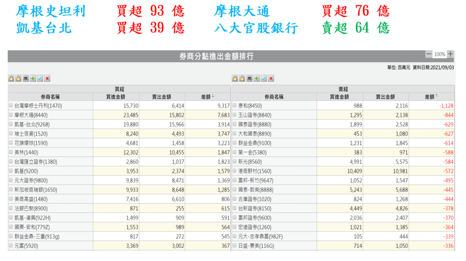The height and width of the screenshot is (261, 466).
Task: Click the first lock icon above 買超 table
Action: point(11,79)
